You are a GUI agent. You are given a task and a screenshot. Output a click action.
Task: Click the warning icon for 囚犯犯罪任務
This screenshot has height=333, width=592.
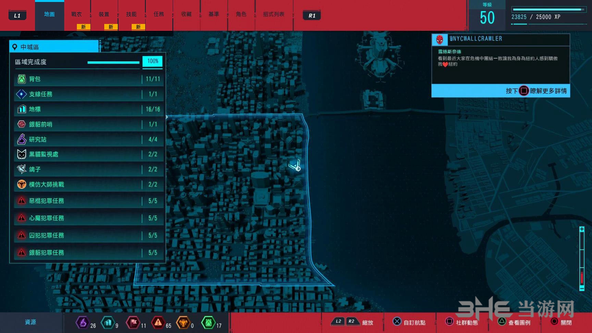point(22,235)
